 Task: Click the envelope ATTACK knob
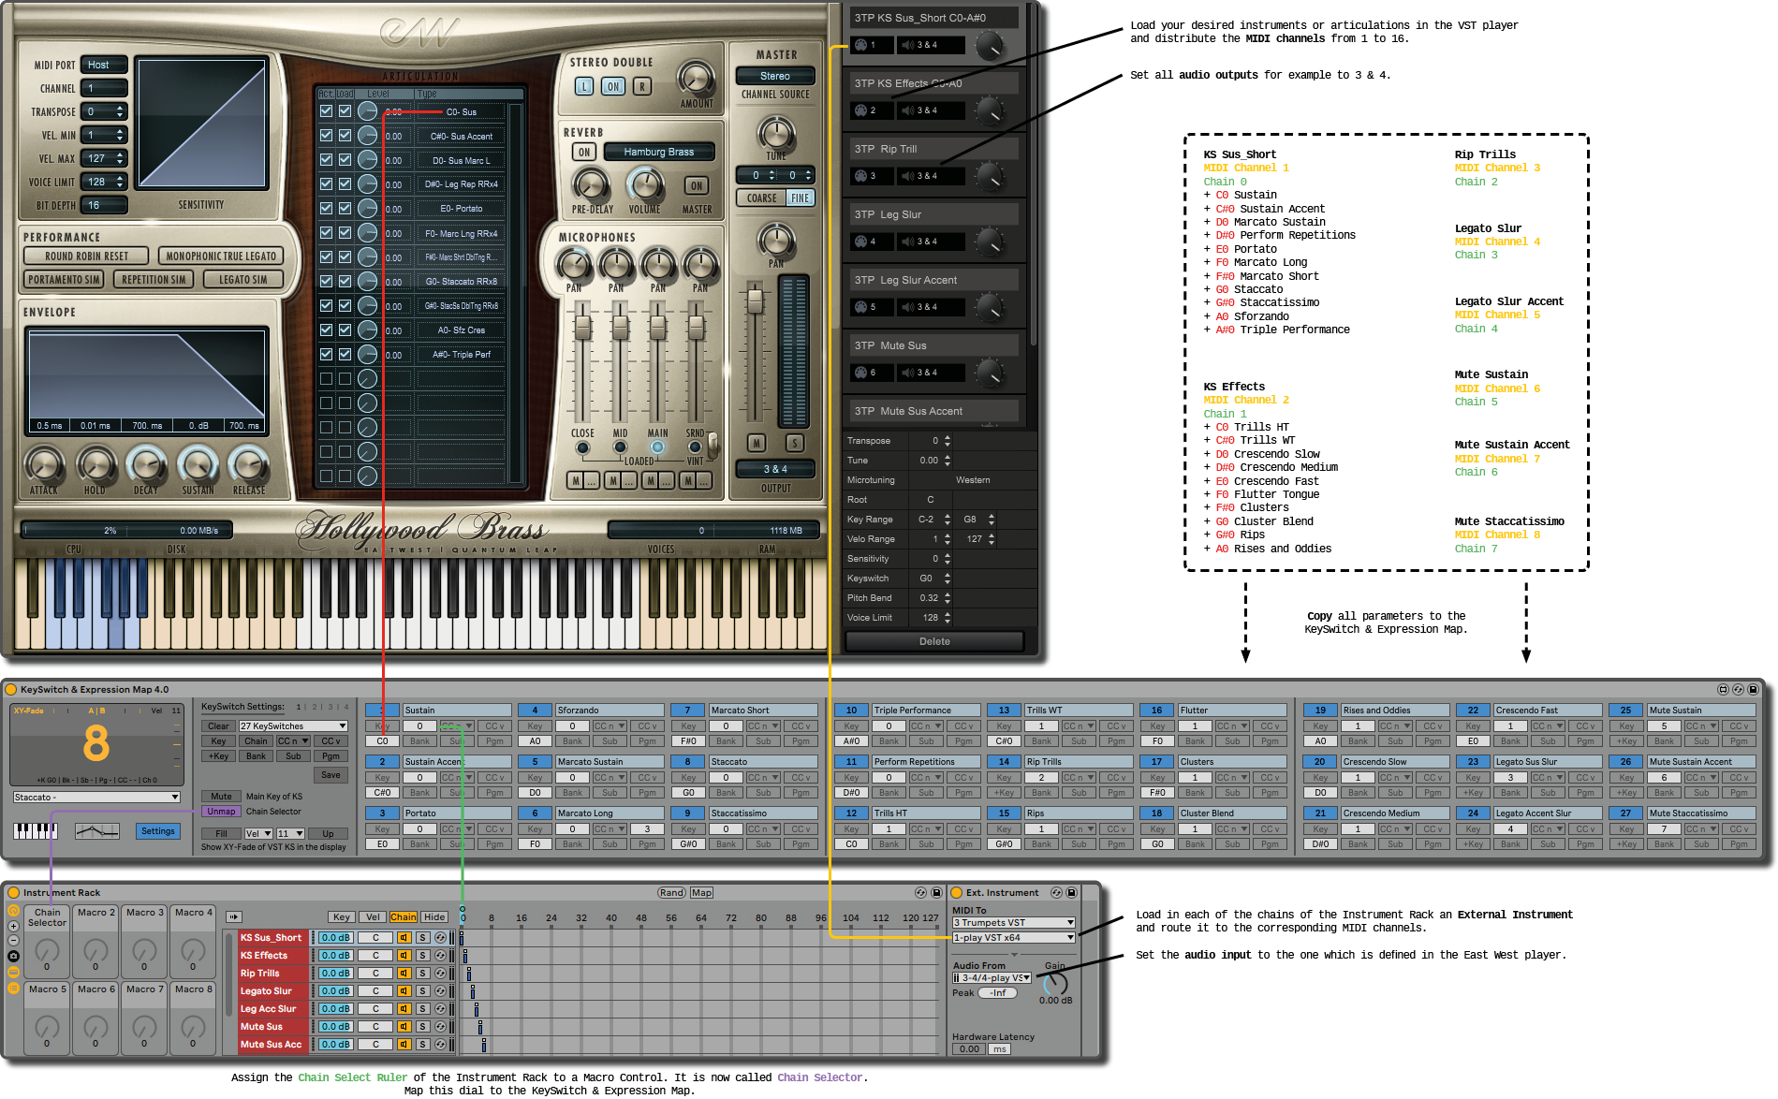pos(44,464)
